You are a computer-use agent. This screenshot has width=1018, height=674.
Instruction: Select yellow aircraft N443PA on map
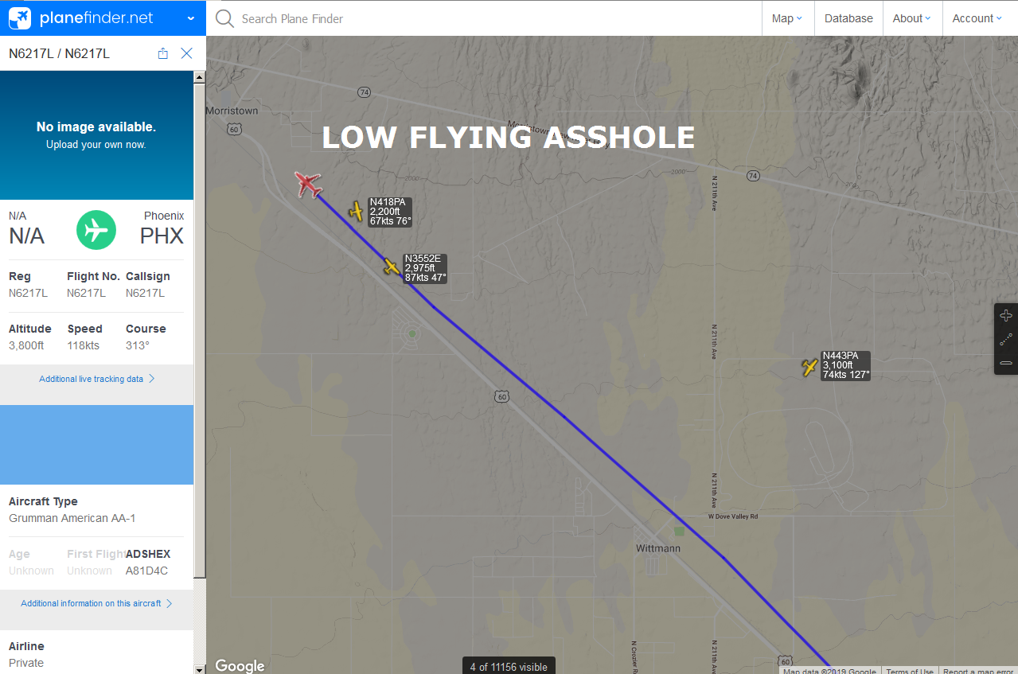pyautogui.click(x=809, y=367)
